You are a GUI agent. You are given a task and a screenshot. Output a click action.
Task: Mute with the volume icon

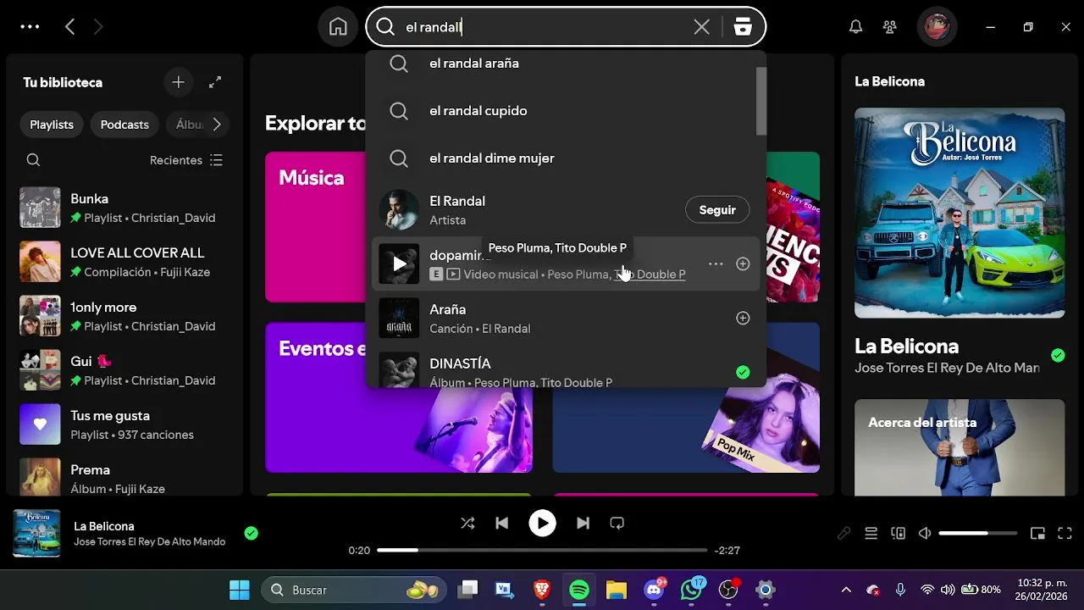pyautogui.click(x=925, y=533)
